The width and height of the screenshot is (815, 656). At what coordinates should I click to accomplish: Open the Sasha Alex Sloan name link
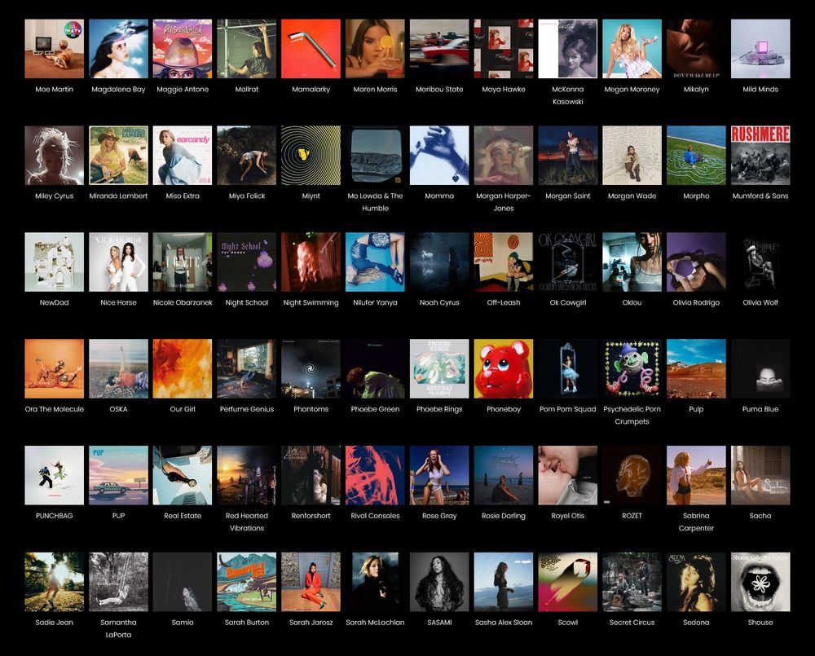pos(504,623)
